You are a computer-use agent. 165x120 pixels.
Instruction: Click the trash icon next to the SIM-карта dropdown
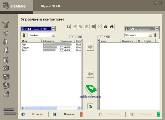[155, 35]
